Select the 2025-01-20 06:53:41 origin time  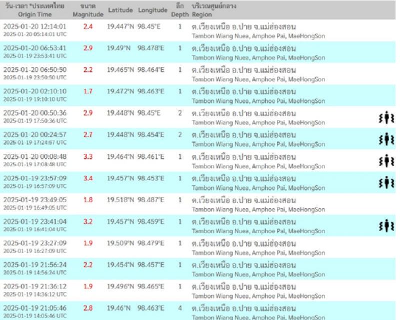tap(34, 48)
